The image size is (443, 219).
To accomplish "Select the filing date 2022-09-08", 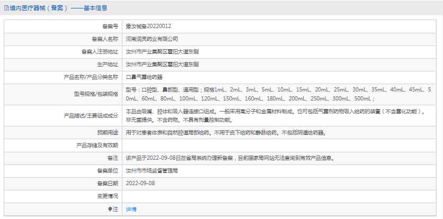I will [x=140, y=184].
